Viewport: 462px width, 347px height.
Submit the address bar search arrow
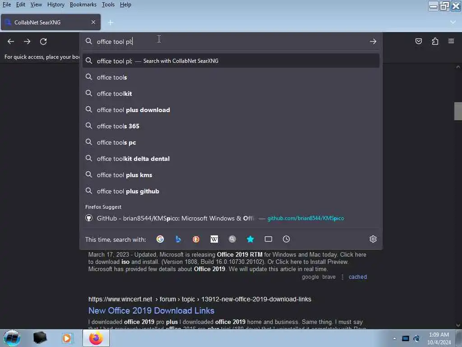click(x=373, y=41)
